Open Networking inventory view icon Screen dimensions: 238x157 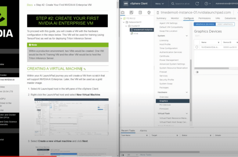(149, 12)
